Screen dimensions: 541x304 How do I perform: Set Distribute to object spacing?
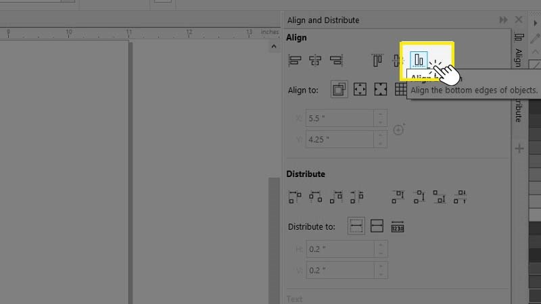click(398, 226)
